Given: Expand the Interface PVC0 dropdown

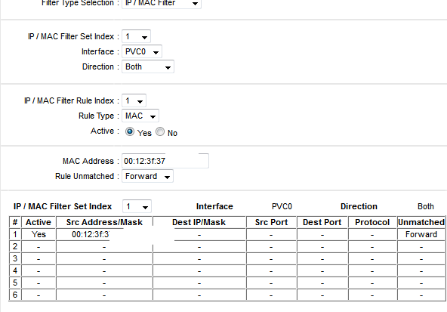Looking at the screenshot, I should 142,51.
